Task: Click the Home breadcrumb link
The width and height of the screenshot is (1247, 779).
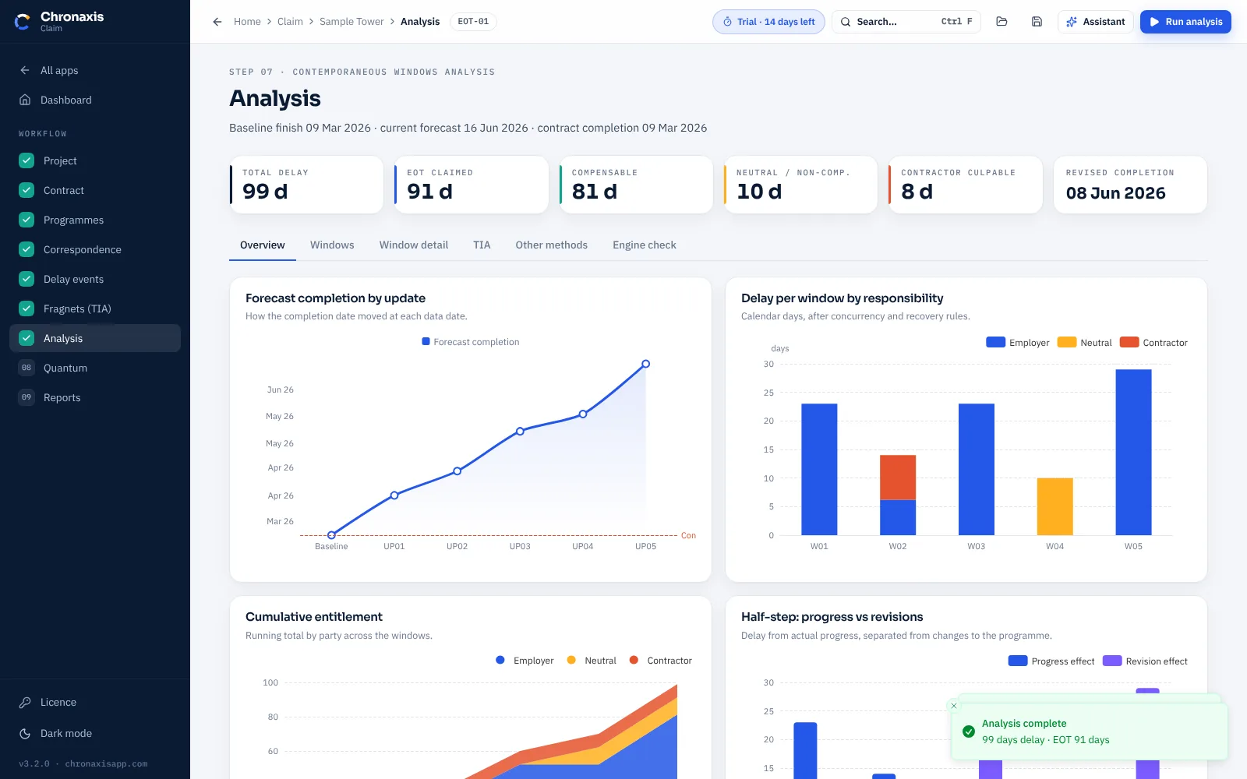Action: coord(247,22)
